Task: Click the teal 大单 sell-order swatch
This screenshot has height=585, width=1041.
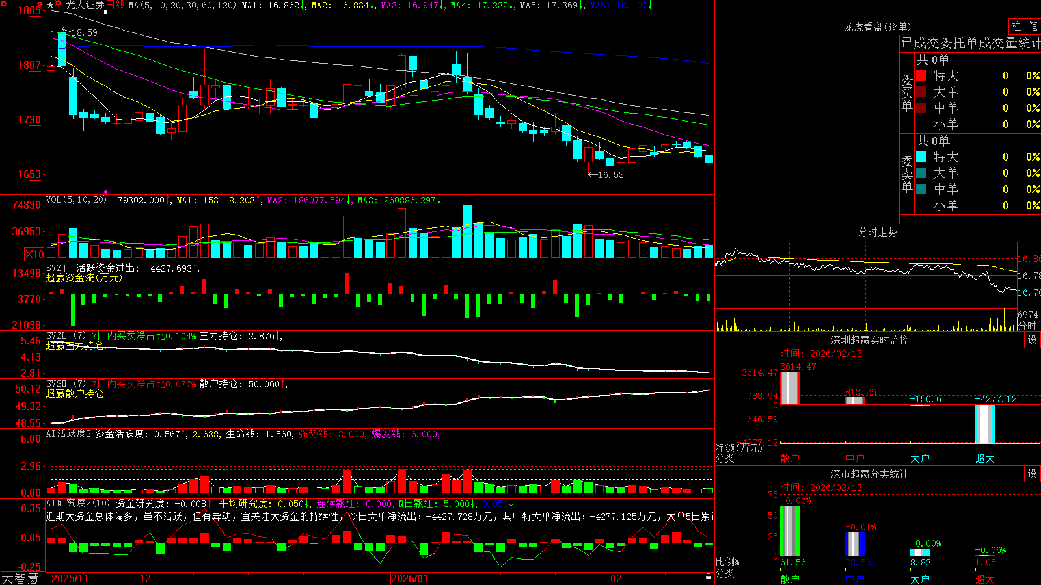Action: [921, 173]
